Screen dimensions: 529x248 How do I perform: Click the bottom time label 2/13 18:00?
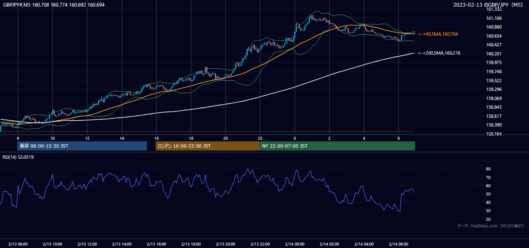point(191,244)
